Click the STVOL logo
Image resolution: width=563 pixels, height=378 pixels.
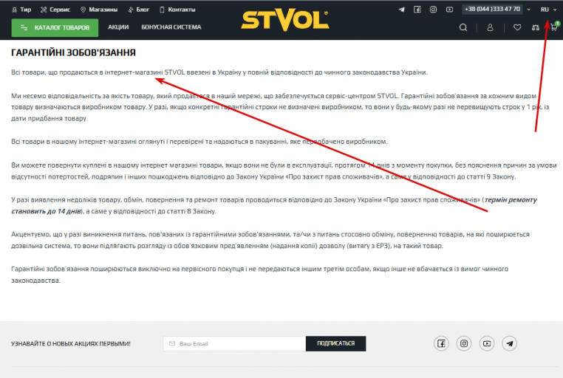click(284, 20)
